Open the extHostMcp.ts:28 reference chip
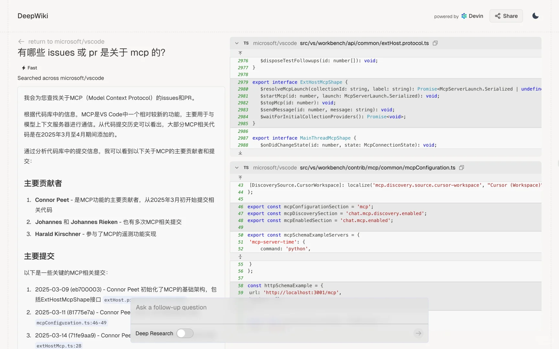This screenshot has height=349, width=559. [59, 345]
